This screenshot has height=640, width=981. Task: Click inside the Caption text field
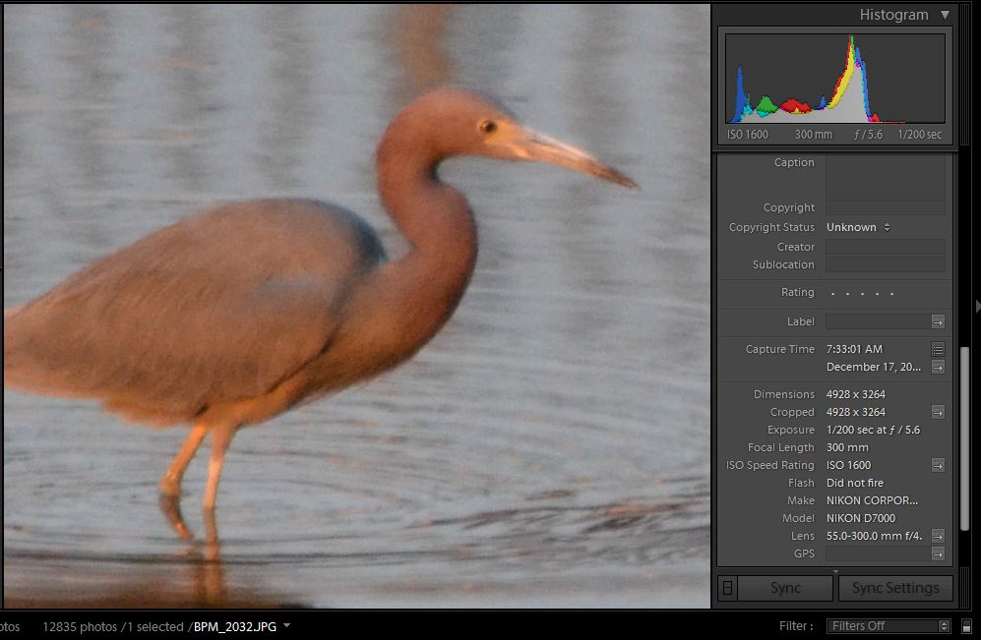(885, 177)
